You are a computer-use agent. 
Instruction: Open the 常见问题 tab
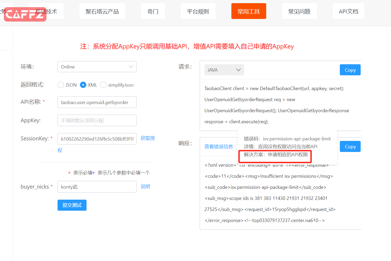pyautogui.click(x=299, y=11)
